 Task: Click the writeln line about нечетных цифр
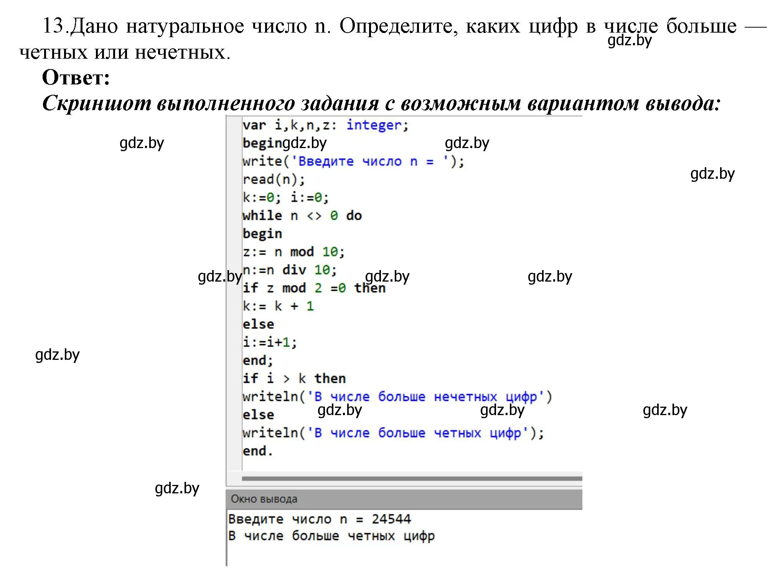click(x=397, y=397)
